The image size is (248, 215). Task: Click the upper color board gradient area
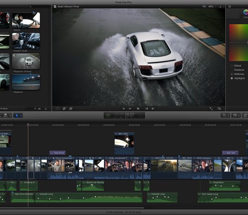[x=239, y=33]
